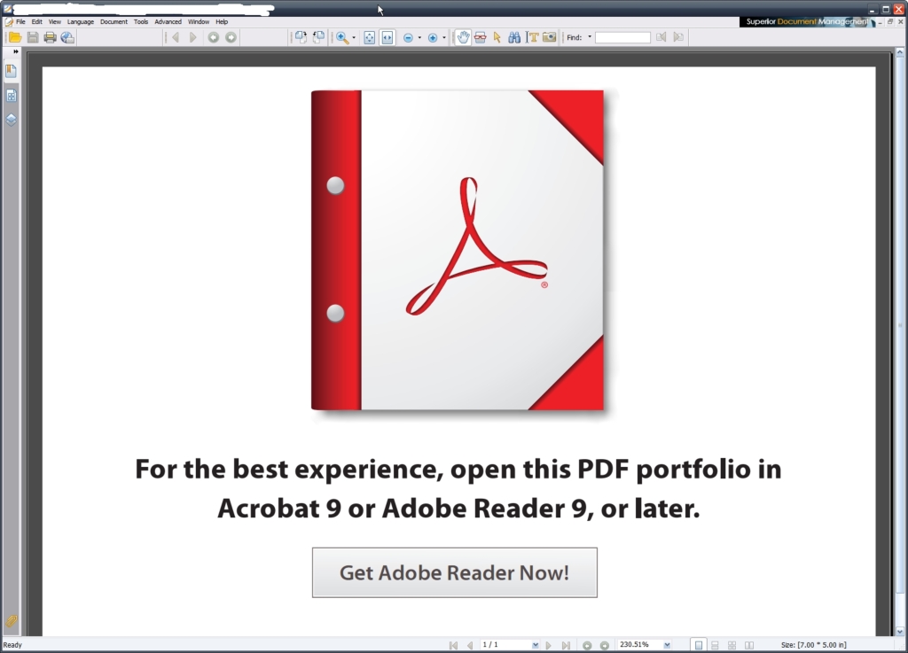This screenshot has width=908, height=653.
Task: Go to next page in status bar
Action: coord(548,645)
